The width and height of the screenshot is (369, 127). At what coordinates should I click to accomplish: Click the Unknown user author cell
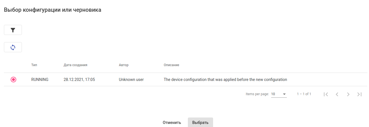pyautogui.click(x=131, y=80)
